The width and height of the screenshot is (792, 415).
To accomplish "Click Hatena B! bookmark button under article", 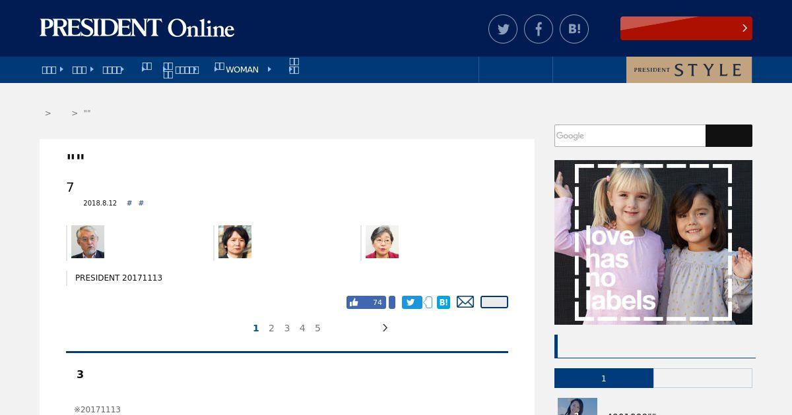I will (x=444, y=302).
